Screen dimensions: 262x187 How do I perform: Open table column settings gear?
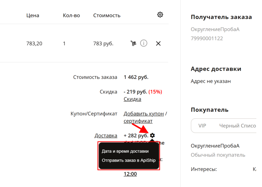(160, 15)
